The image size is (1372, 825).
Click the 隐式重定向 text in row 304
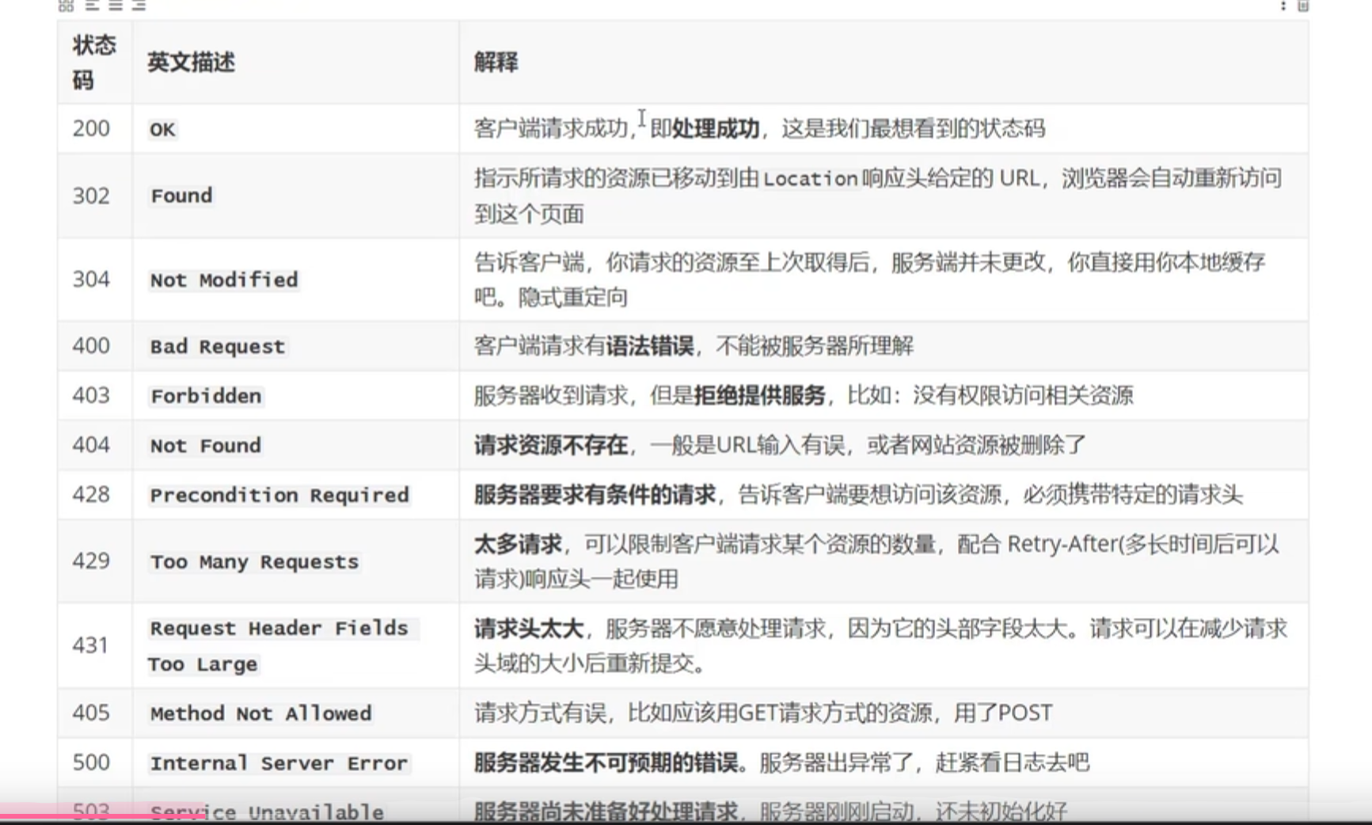click(573, 298)
